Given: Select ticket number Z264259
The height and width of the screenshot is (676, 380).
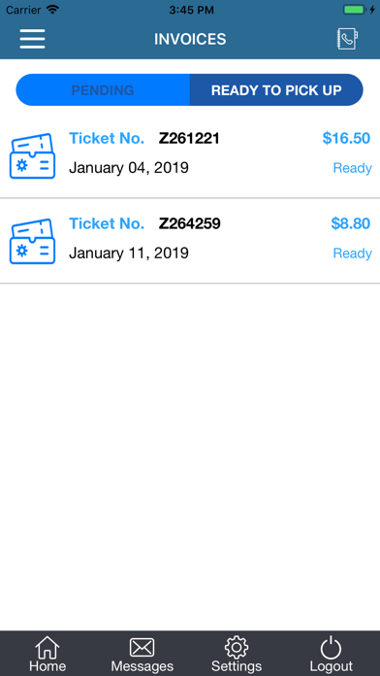Looking at the screenshot, I should tap(189, 223).
